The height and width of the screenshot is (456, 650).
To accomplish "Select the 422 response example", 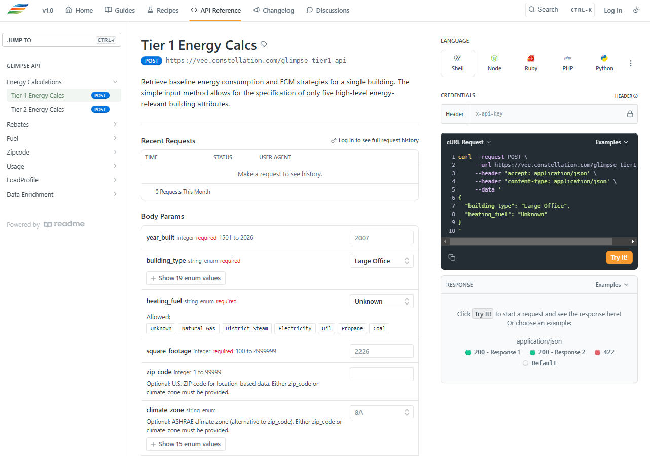I will click(604, 352).
